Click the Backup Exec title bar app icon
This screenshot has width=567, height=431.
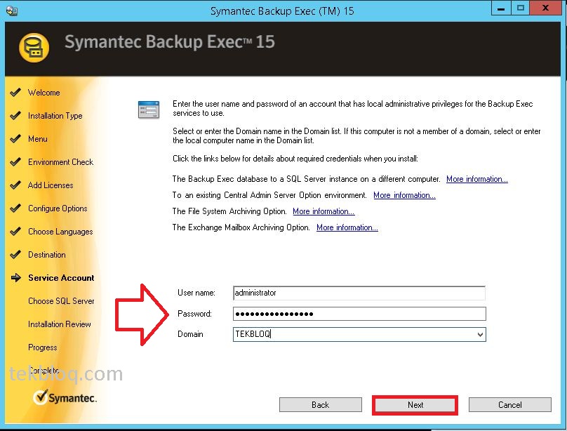point(11,11)
